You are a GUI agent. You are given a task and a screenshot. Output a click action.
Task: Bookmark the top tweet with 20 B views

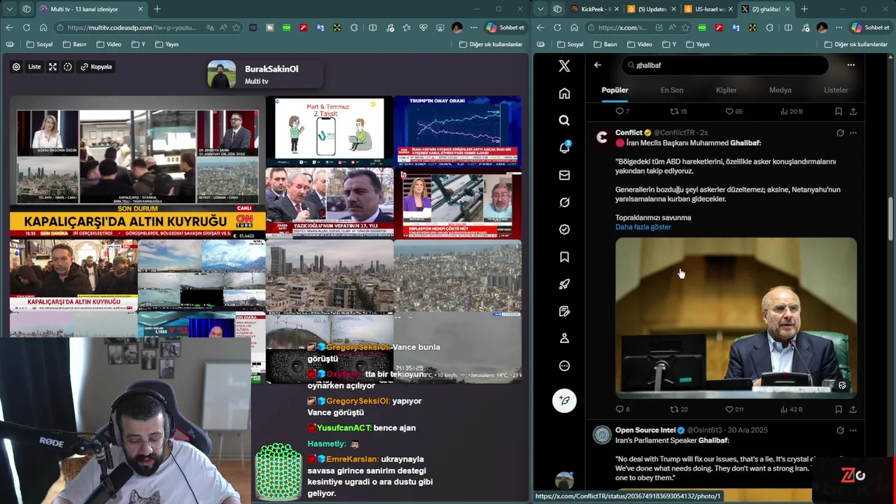[x=838, y=111]
